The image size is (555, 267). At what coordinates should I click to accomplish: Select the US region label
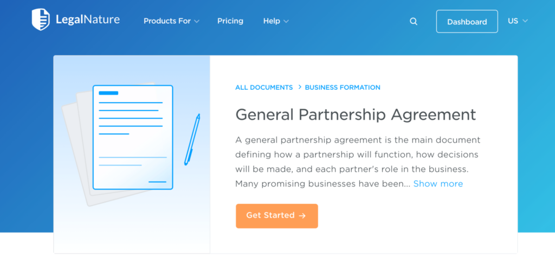click(x=513, y=21)
